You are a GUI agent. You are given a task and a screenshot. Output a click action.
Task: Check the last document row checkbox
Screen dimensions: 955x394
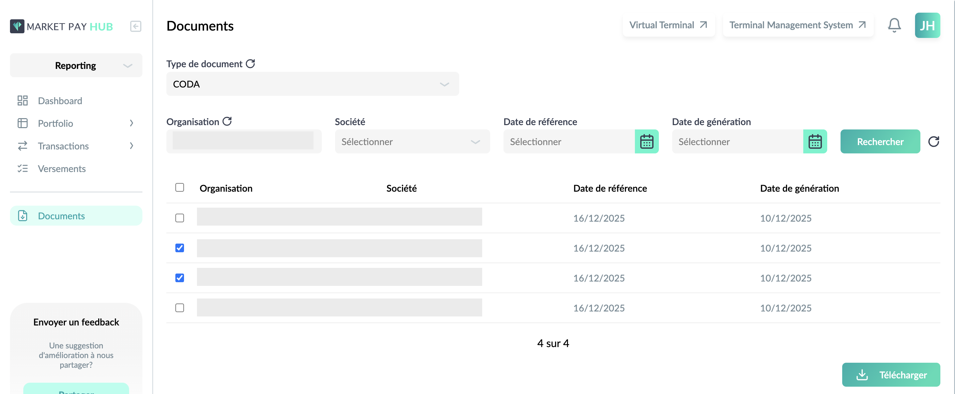click(x=179, y=307)
